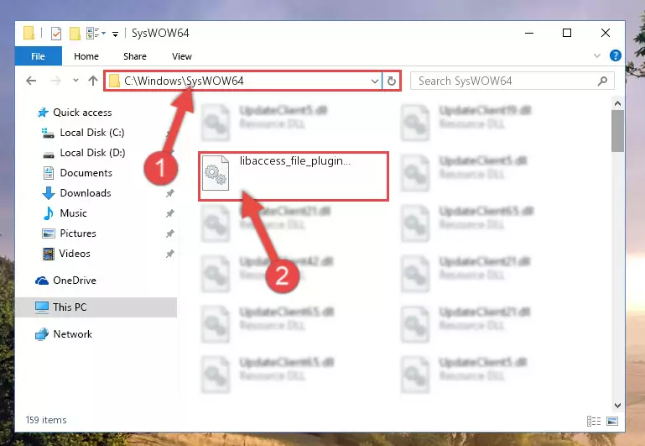Image resolution: width=645 pixels, height=446 pixels.
Task: Expand the ribbon with the chevron
Action: [597, 55]
